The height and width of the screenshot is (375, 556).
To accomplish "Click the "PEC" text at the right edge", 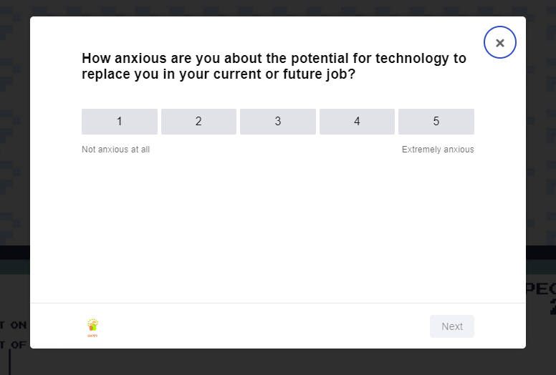I will coord(541,289).
